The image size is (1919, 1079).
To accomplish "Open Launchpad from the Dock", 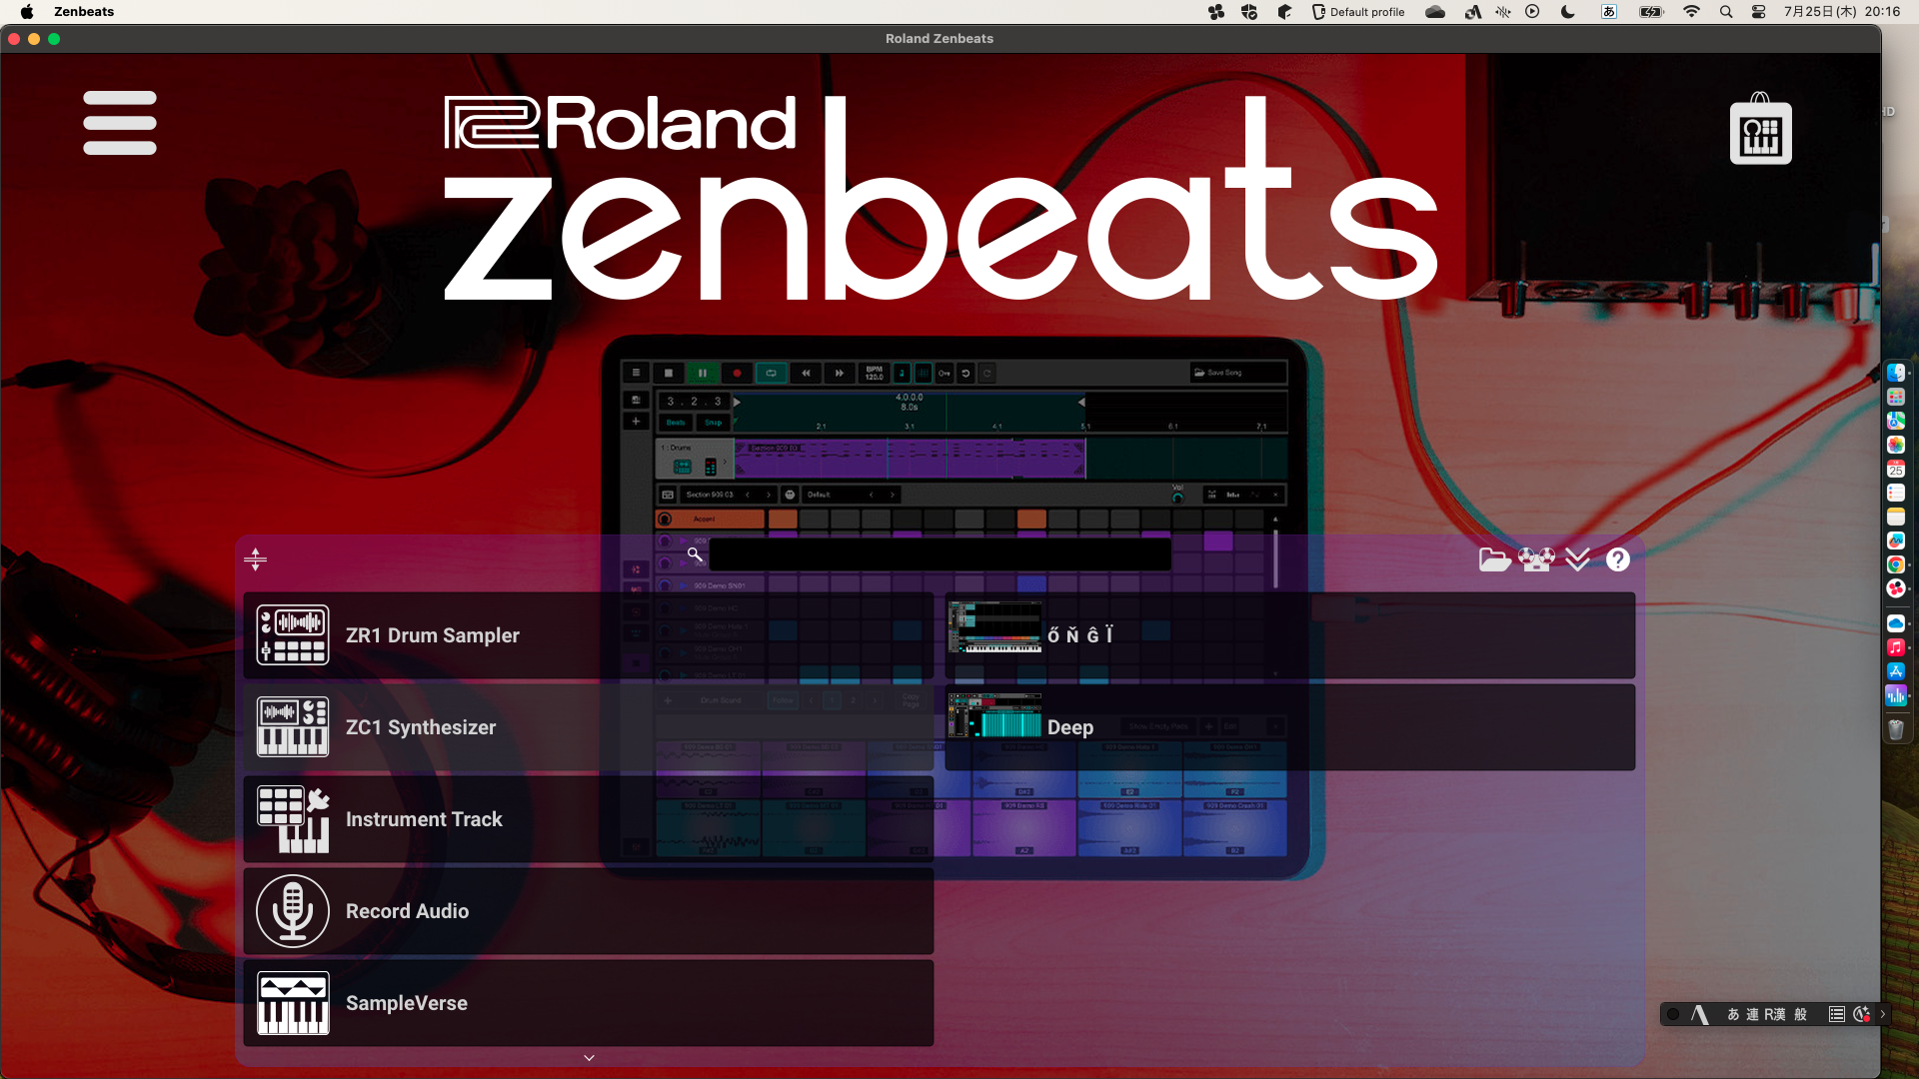I will [1895, 397].
